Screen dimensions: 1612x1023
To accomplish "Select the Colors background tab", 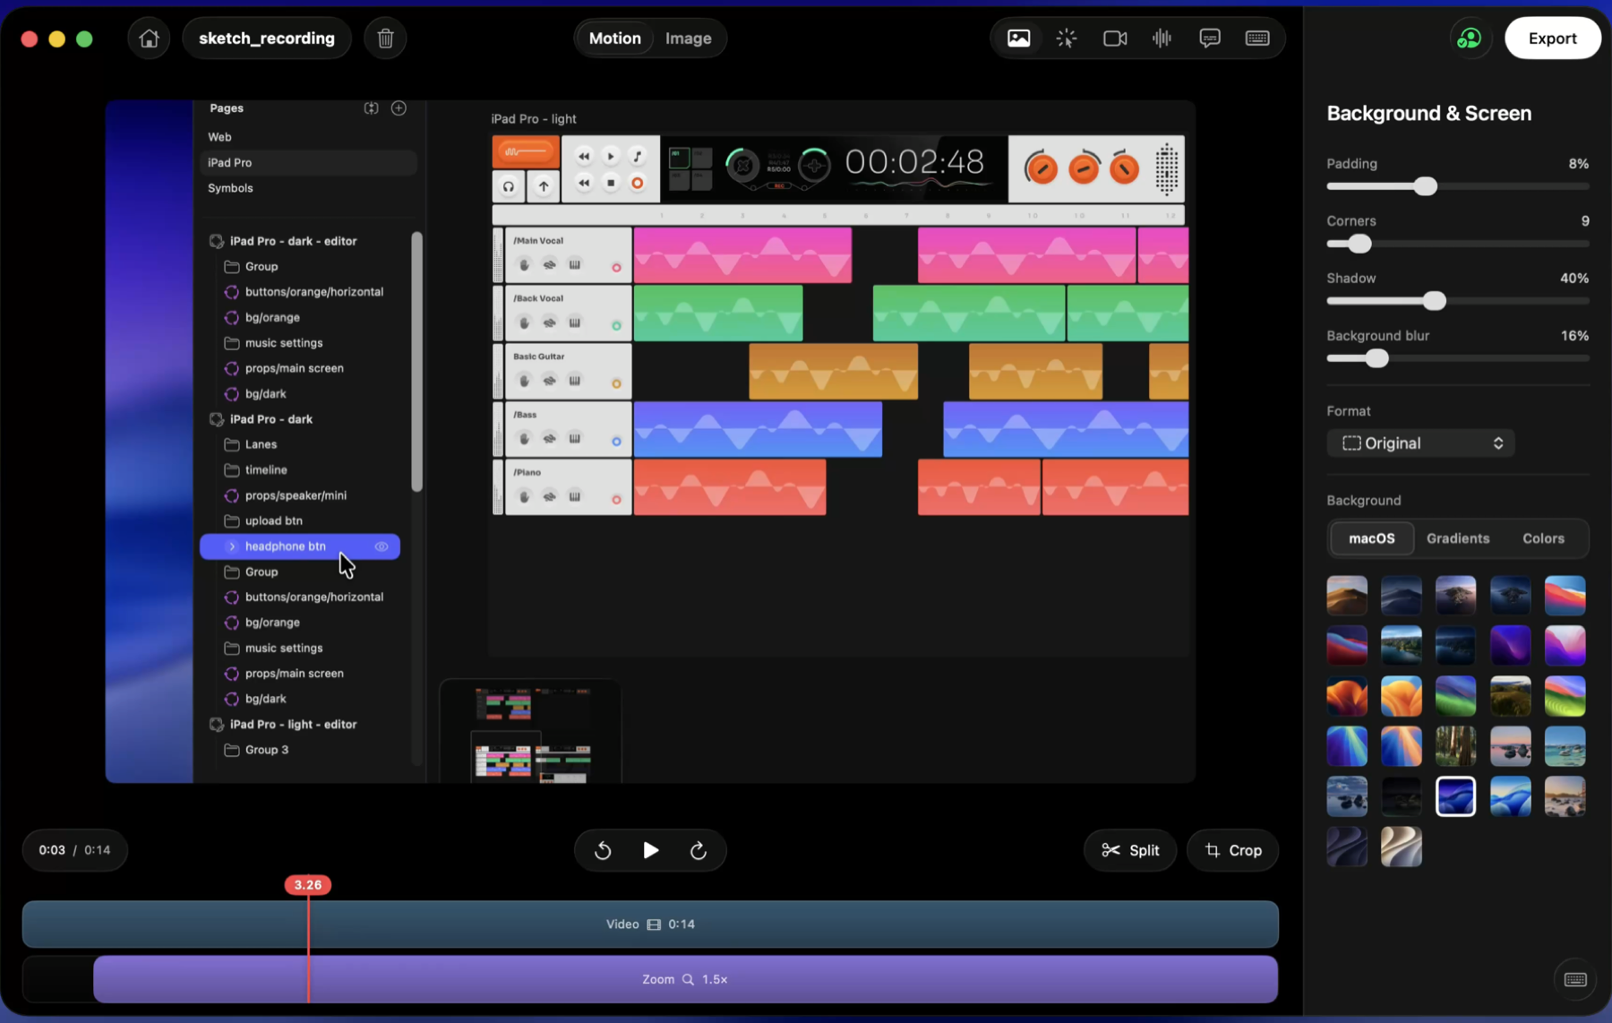I will click(x=1543, y=538).
